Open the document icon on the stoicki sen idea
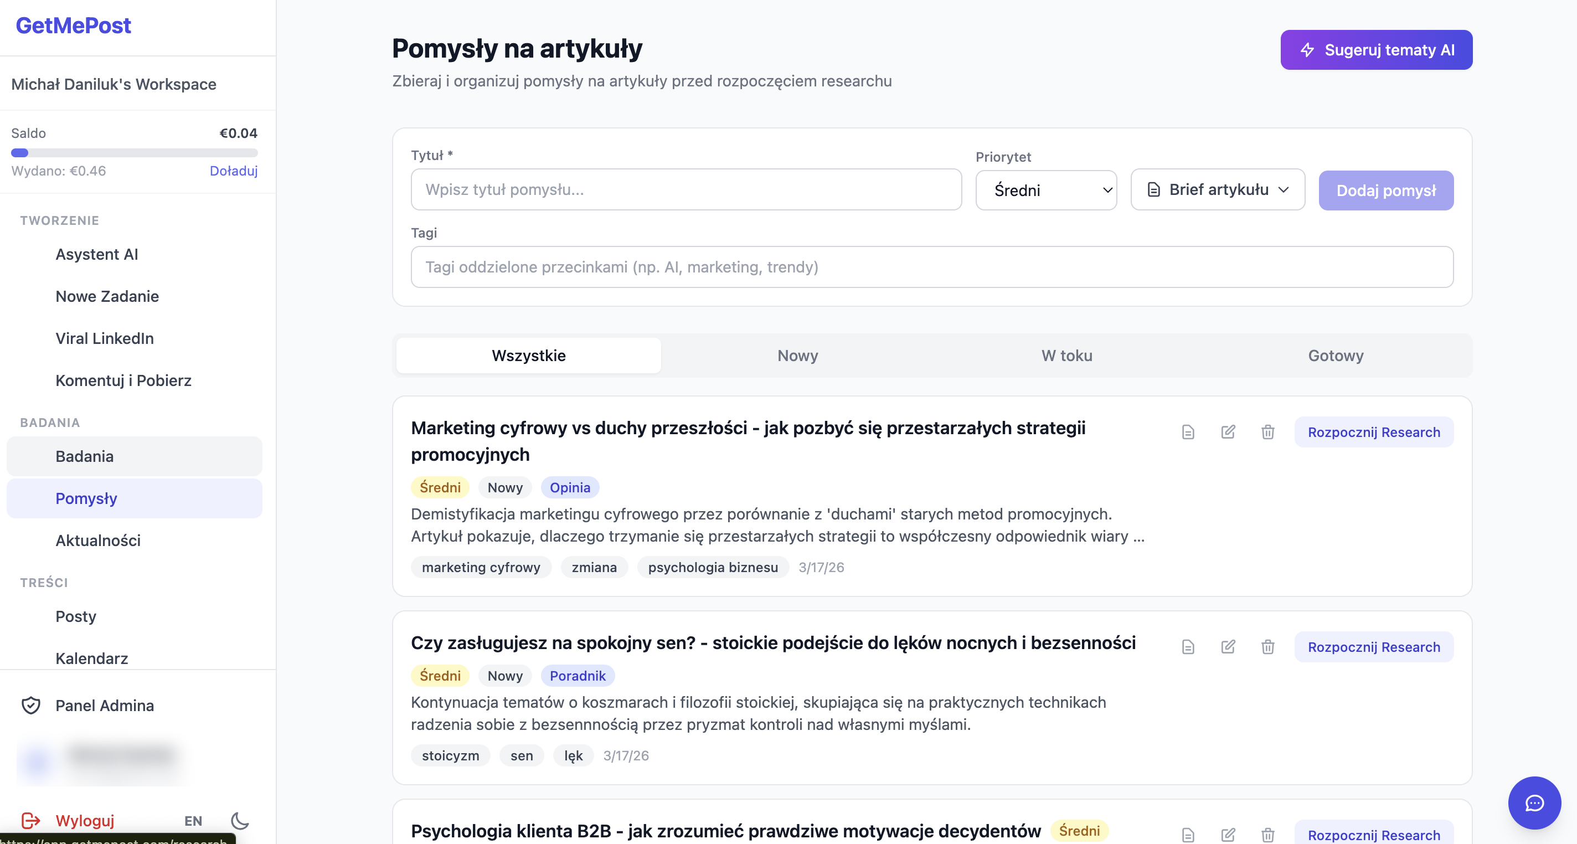Viewport: 1577px width, 844px height. (x=1188, y=647)
